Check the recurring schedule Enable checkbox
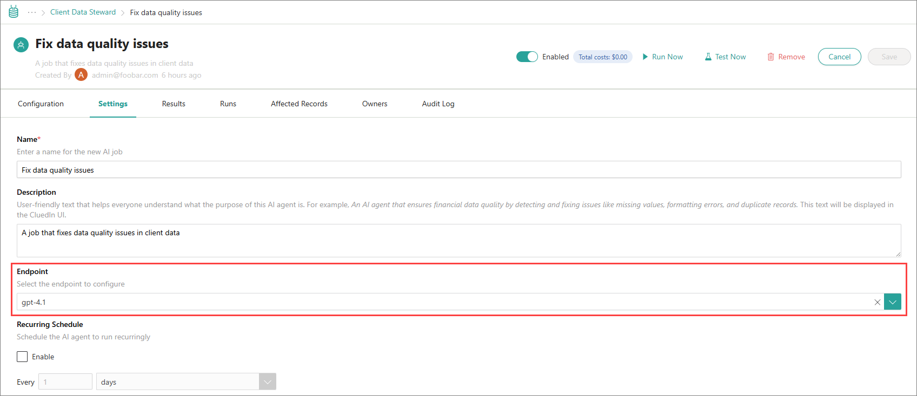The width and height of the screenshot is (917, 396). point(22,357)
